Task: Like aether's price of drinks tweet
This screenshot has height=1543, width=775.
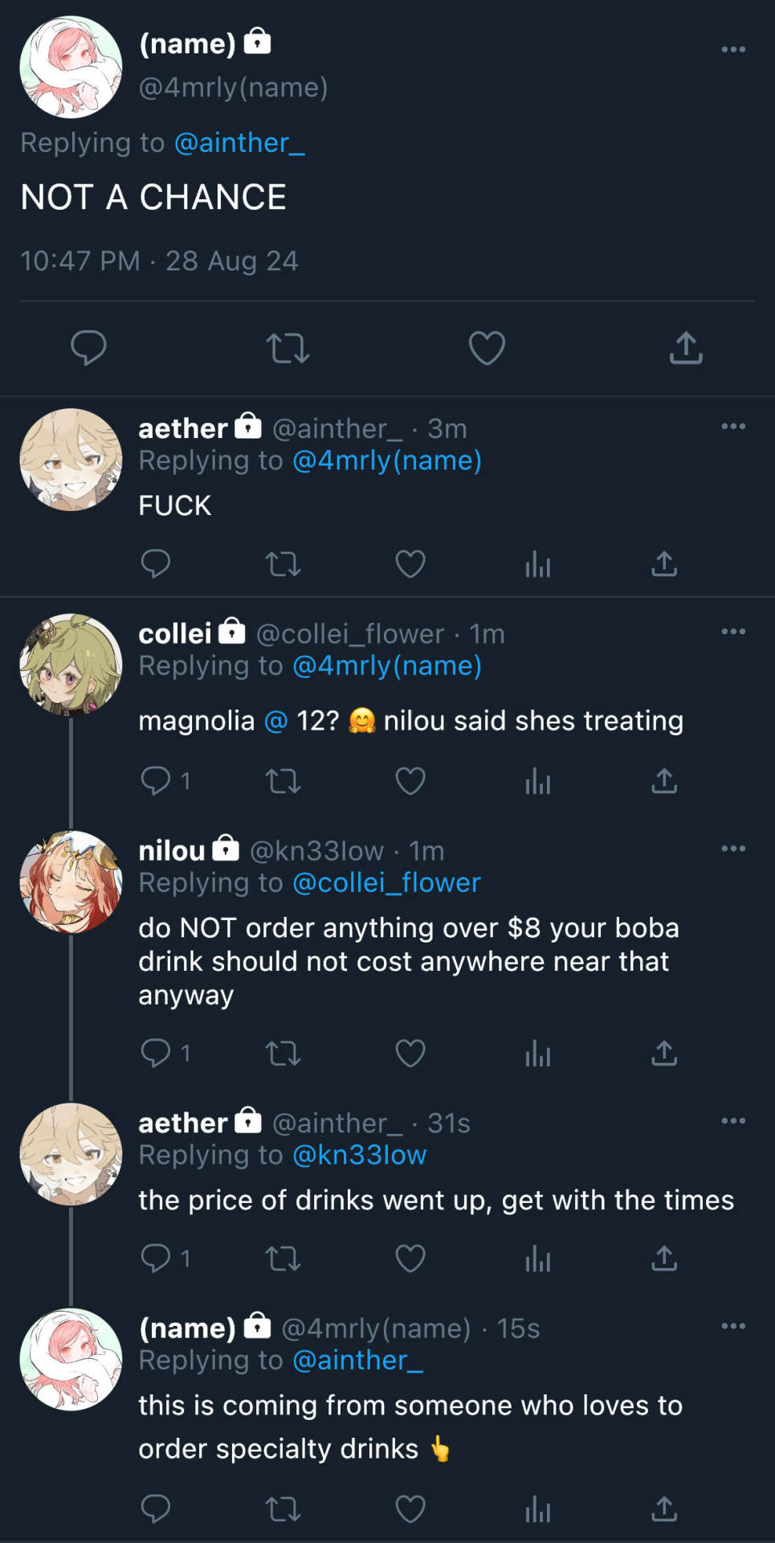Action: 410,1258
